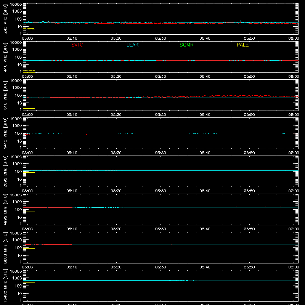Click the 410 MHz [SFU] axis title
Screen dimensions: 305x305
coord(5,57)
